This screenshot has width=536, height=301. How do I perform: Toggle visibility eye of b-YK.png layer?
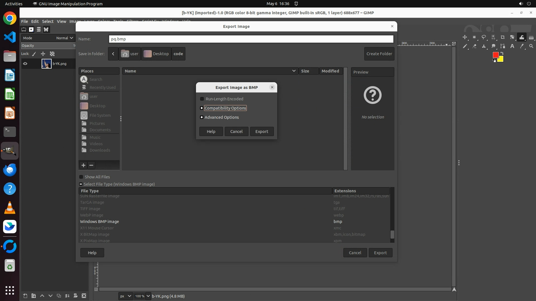25,64
